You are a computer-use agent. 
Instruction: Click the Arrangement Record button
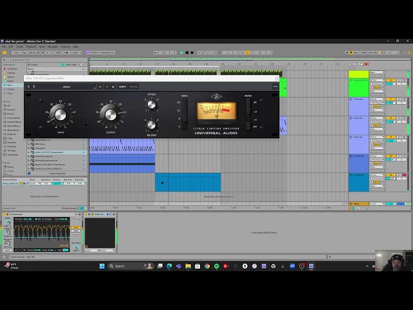(192, 53)
